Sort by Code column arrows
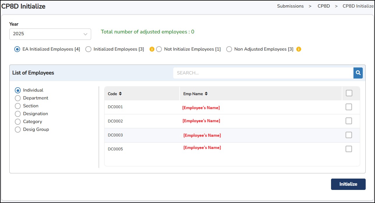The image size is (375, 203). pos(120,94)
